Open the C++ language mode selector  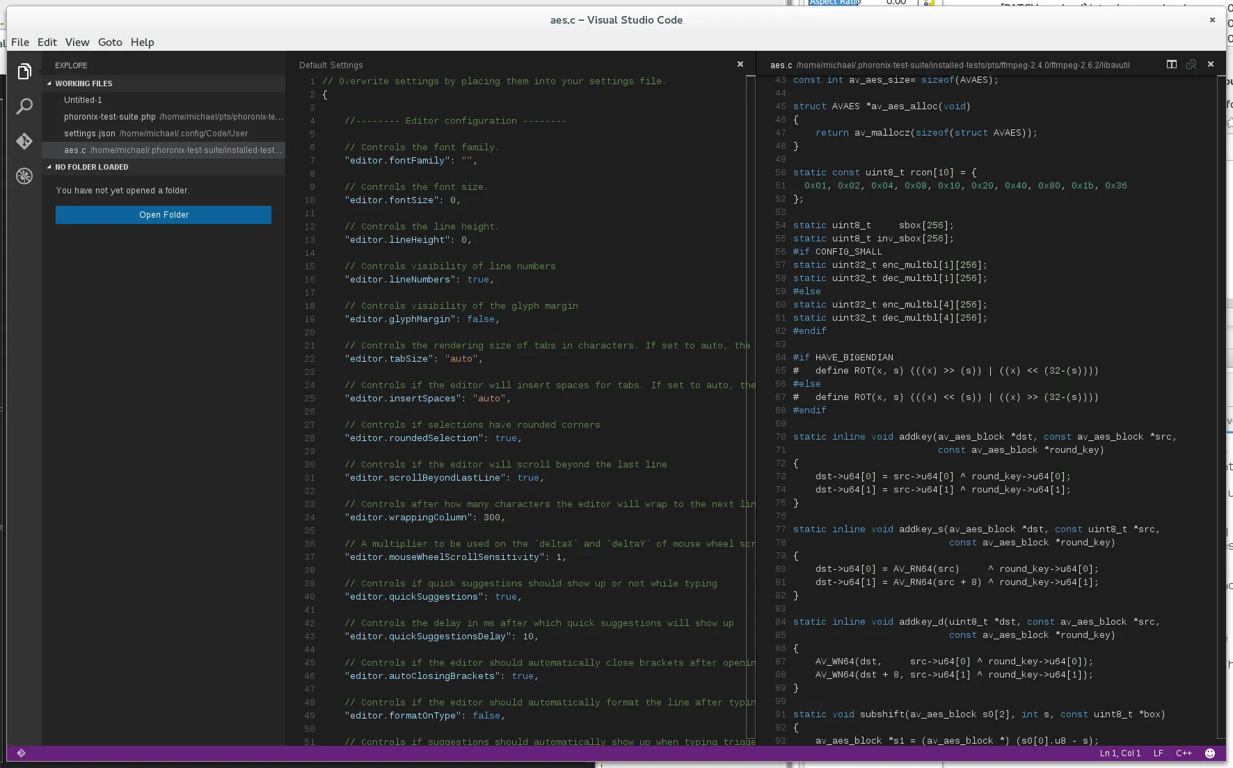click(x=1184, y=753)
